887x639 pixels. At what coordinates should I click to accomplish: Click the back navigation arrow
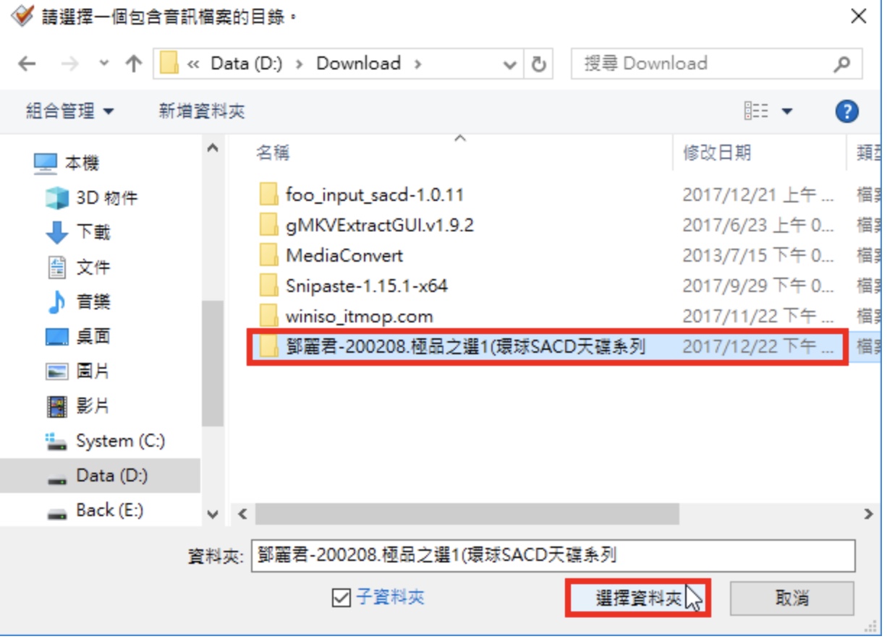(27, 64)
